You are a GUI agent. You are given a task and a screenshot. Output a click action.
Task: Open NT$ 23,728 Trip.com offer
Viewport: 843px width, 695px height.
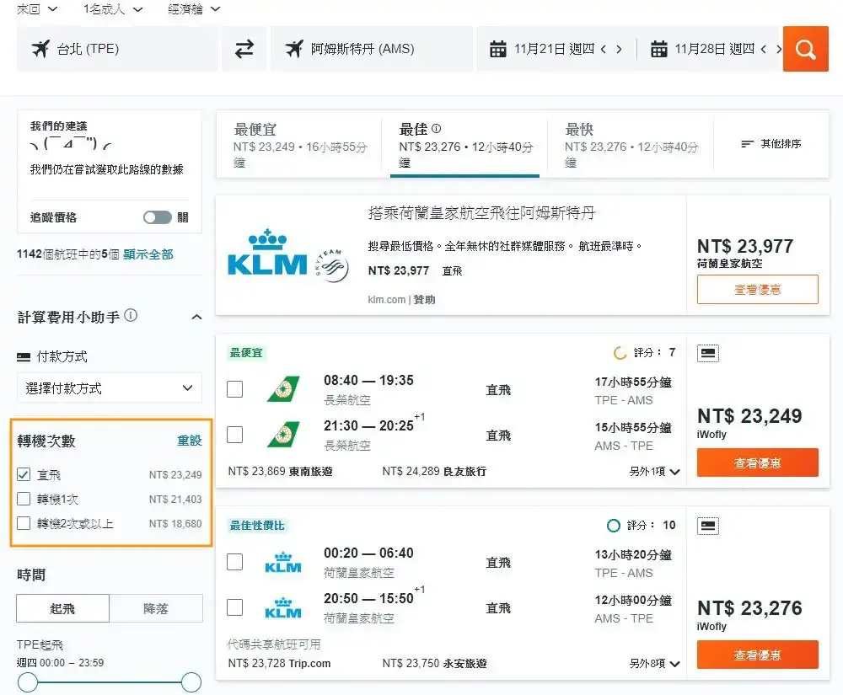(280, 663)
